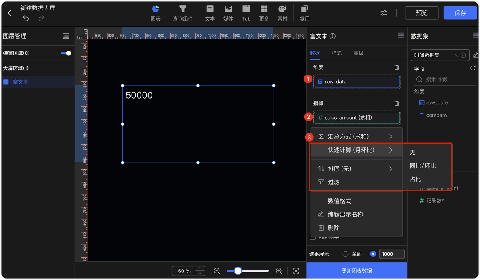480x280 pixels.
Task: Delete all 维度 dimension fields
Action: pos(397,67)
